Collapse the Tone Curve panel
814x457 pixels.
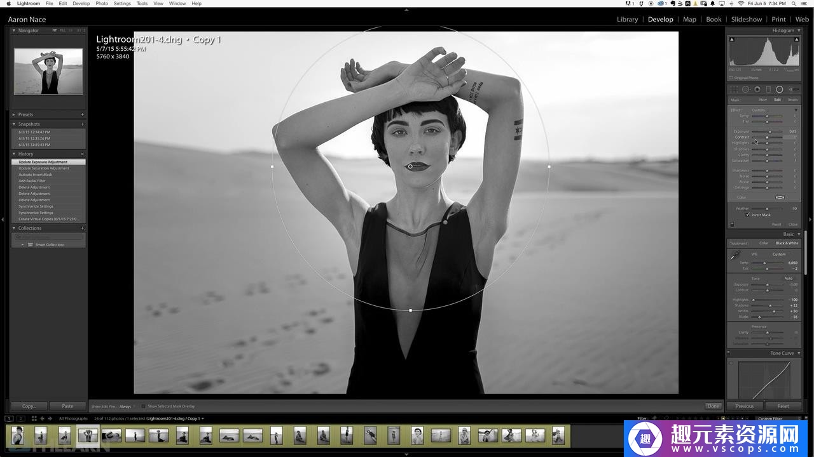click(799, 354)
